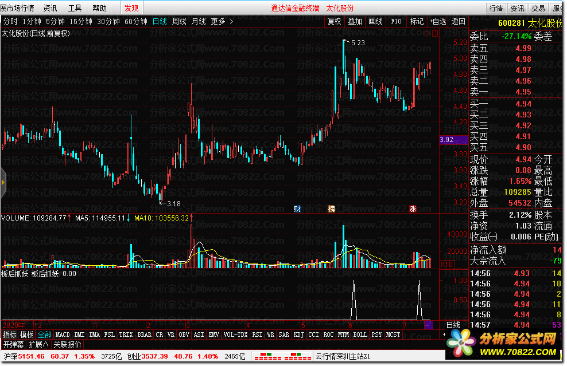Select the 30分钟 period
567x366 pixels.
coord(108,22)
